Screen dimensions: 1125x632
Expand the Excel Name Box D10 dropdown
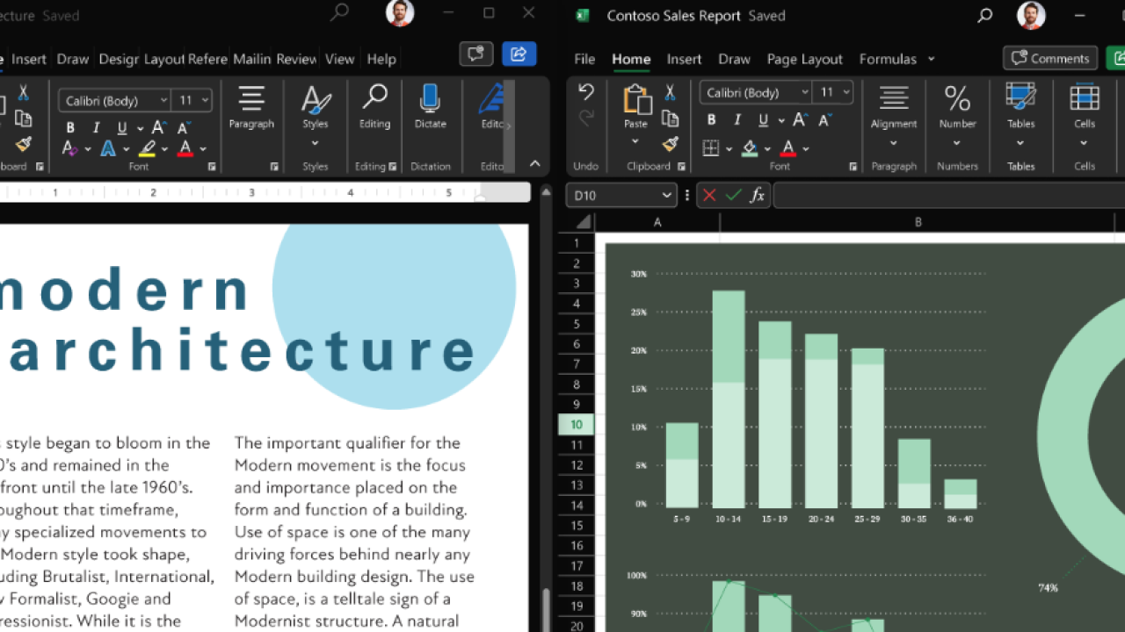(667, 196)
